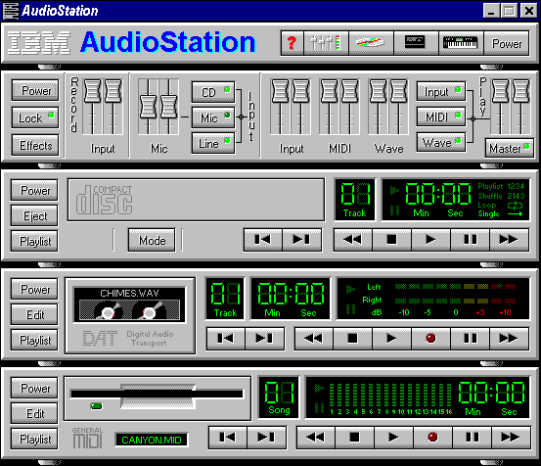Toggle the Wave play output

coord(441,142)
